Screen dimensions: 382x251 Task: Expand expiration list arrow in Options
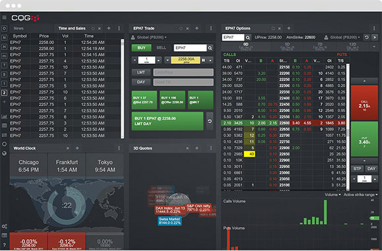tap(374, 47)
